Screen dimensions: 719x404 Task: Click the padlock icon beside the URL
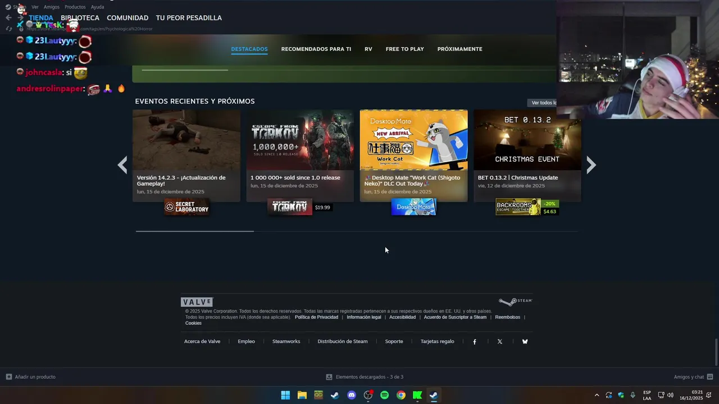click(22, 29)
